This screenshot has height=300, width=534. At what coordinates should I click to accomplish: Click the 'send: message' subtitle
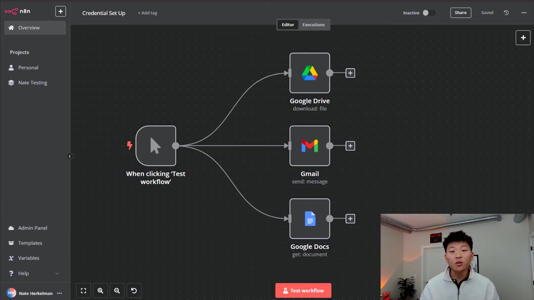pos(310,182)
